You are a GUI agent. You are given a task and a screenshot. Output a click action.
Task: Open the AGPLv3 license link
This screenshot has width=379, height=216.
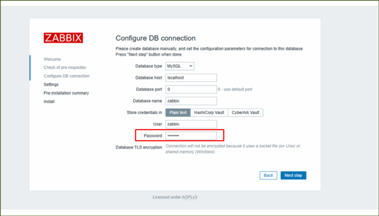[x=189, y=198]
